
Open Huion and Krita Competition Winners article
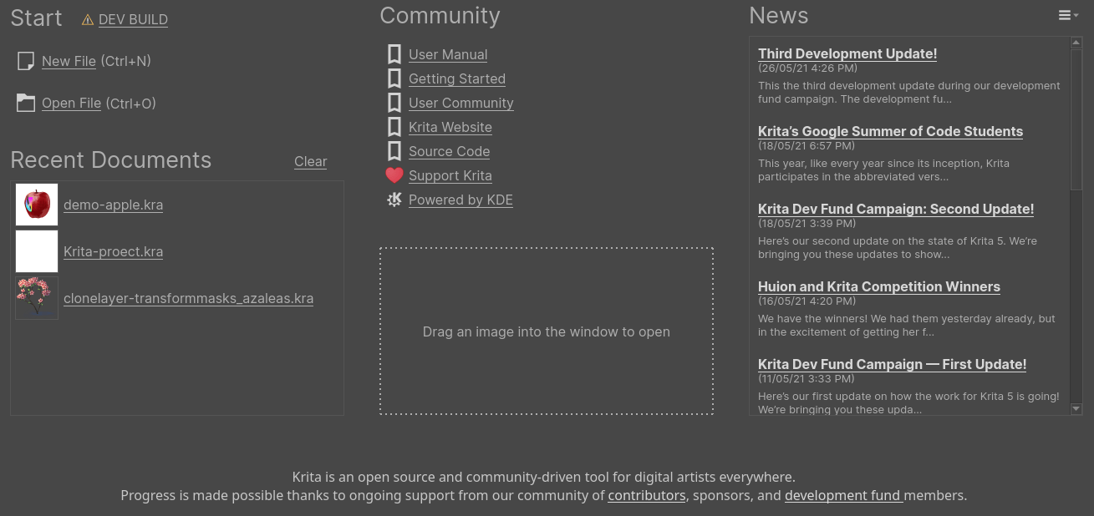878,286
